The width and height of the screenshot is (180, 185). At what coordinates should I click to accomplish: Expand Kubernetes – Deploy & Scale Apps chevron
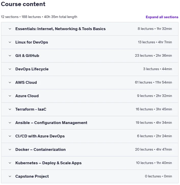(x=10, y=163)
